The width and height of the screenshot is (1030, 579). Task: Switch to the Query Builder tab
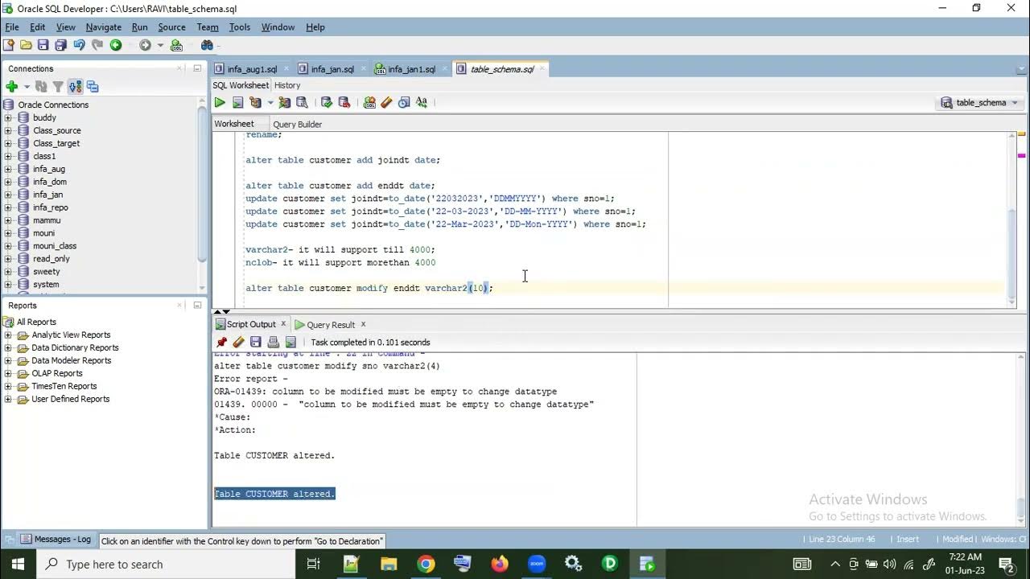pyautogui.click(x=297, y=125)
